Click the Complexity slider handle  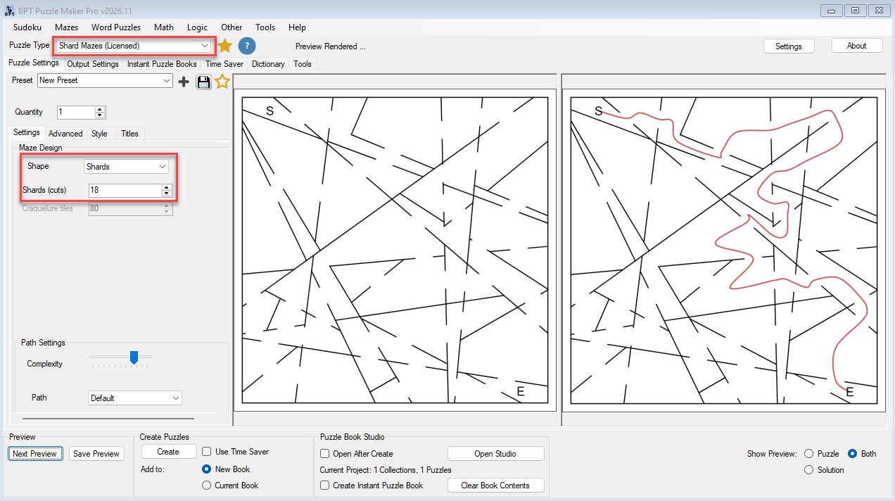point(134,358)
